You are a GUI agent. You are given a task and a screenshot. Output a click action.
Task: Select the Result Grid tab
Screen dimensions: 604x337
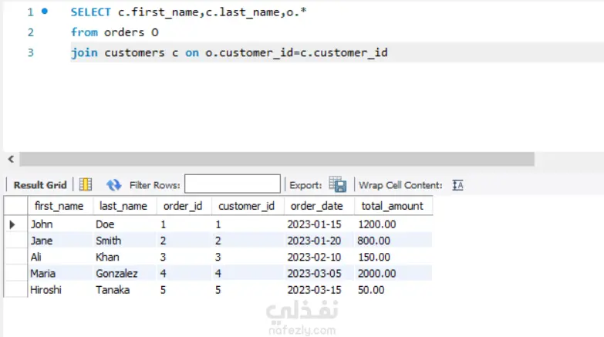[40, 185]
